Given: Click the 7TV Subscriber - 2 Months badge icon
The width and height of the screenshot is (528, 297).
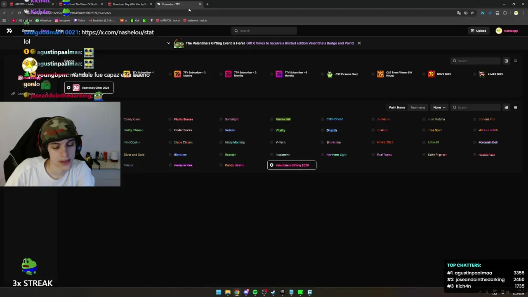Looking at the screenshot, I should [177, 74].
